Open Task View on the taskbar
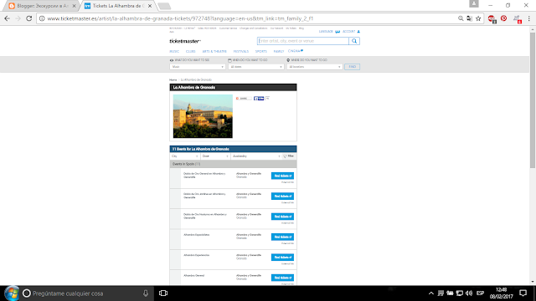Screen dimensions: 536x301 (163, 293)
